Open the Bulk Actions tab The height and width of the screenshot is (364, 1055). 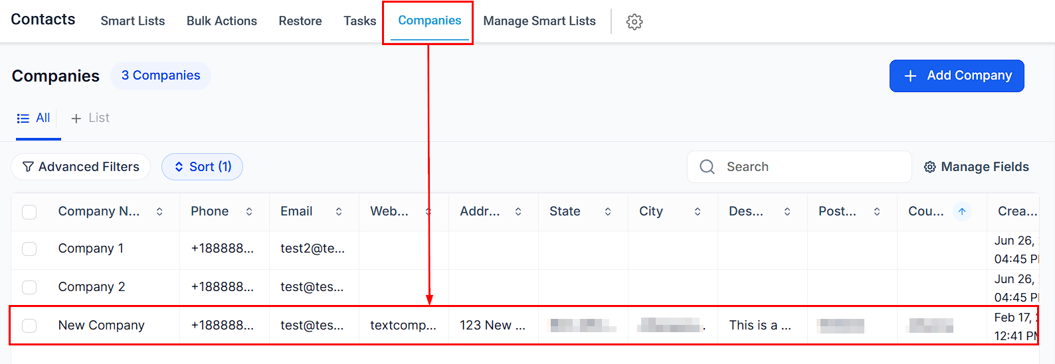click(x=222, y=21)
